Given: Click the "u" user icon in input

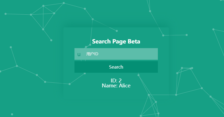Looking at the screenshot, I should click(79, 54).
